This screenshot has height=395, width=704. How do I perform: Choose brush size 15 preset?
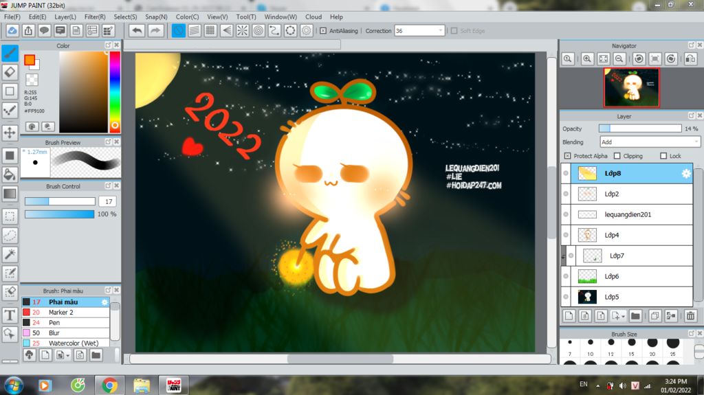[631, 348]
